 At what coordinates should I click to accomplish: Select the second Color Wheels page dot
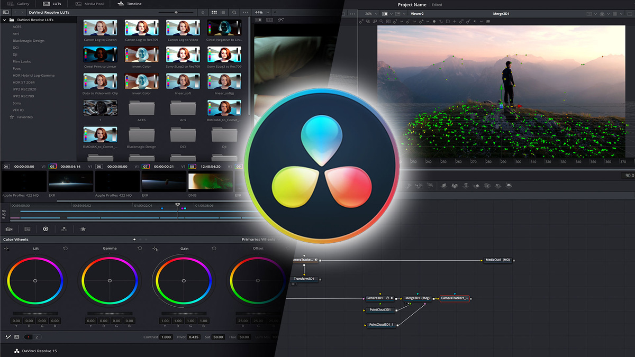141,240
